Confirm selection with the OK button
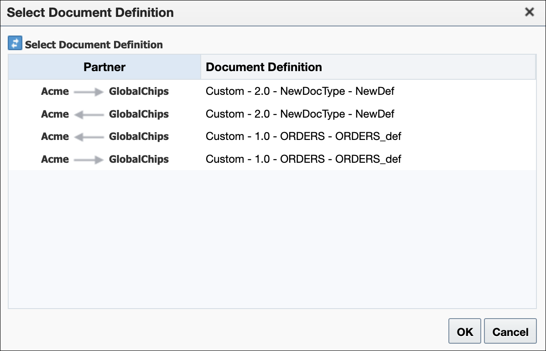Image resolution: width=546 pixels, height=351 pixels. tap(464, 331)
